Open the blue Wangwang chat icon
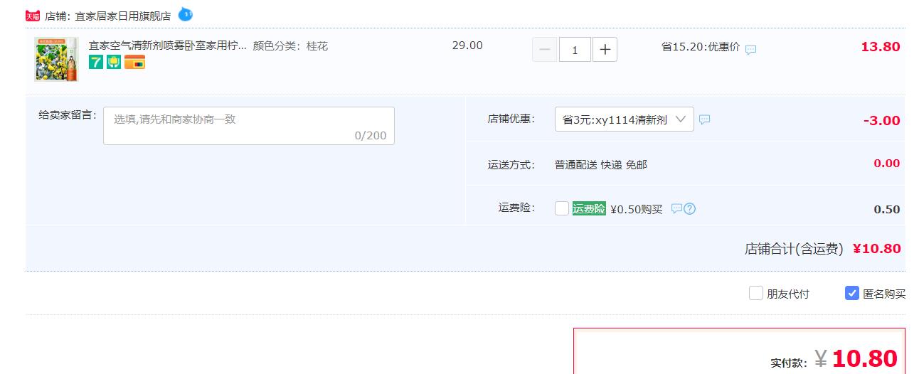 tap(186, 14)
